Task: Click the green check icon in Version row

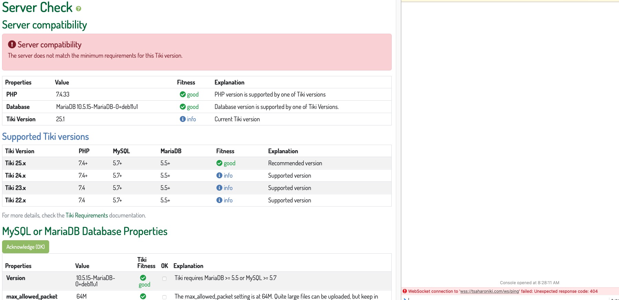Action: (x=143, y=278)
